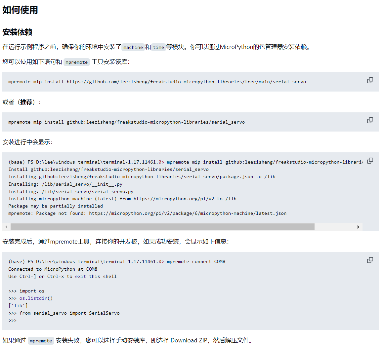The width and height of the screenshot is (385, 348).
Task: Click the 安装依赖 subheading
Action: coord(18,32)
